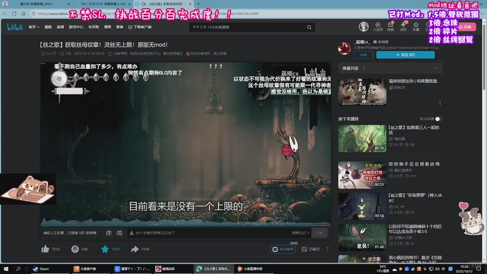Click the share arrow icon

pos(135,249)
